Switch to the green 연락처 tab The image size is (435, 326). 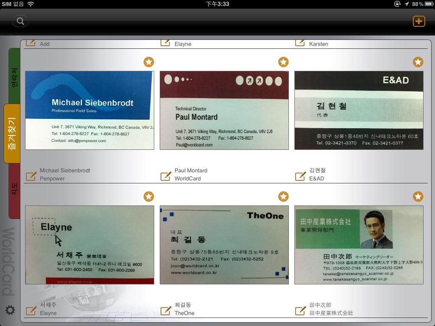click(14, 76)
